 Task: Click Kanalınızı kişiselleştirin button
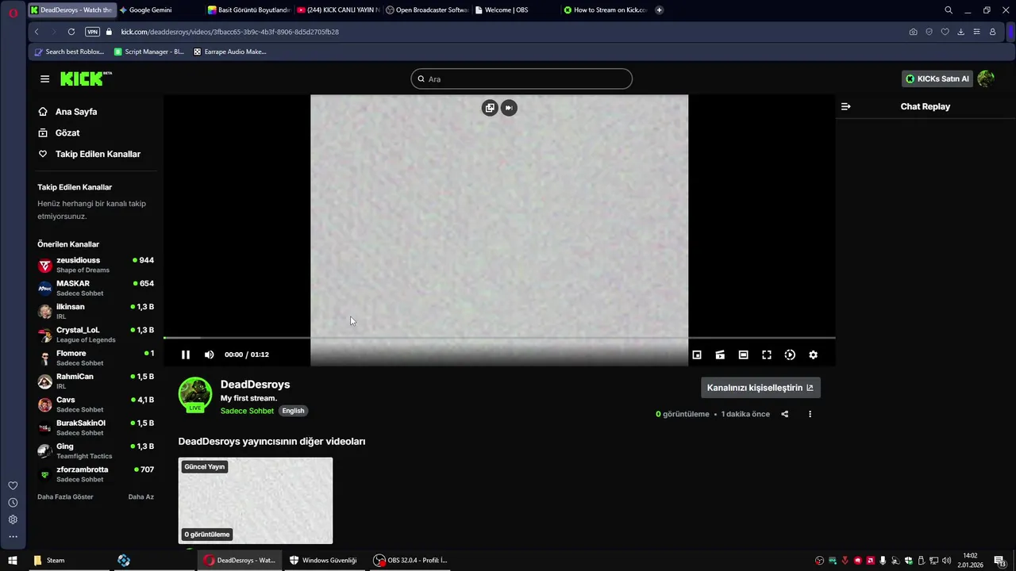click(760, 388)
